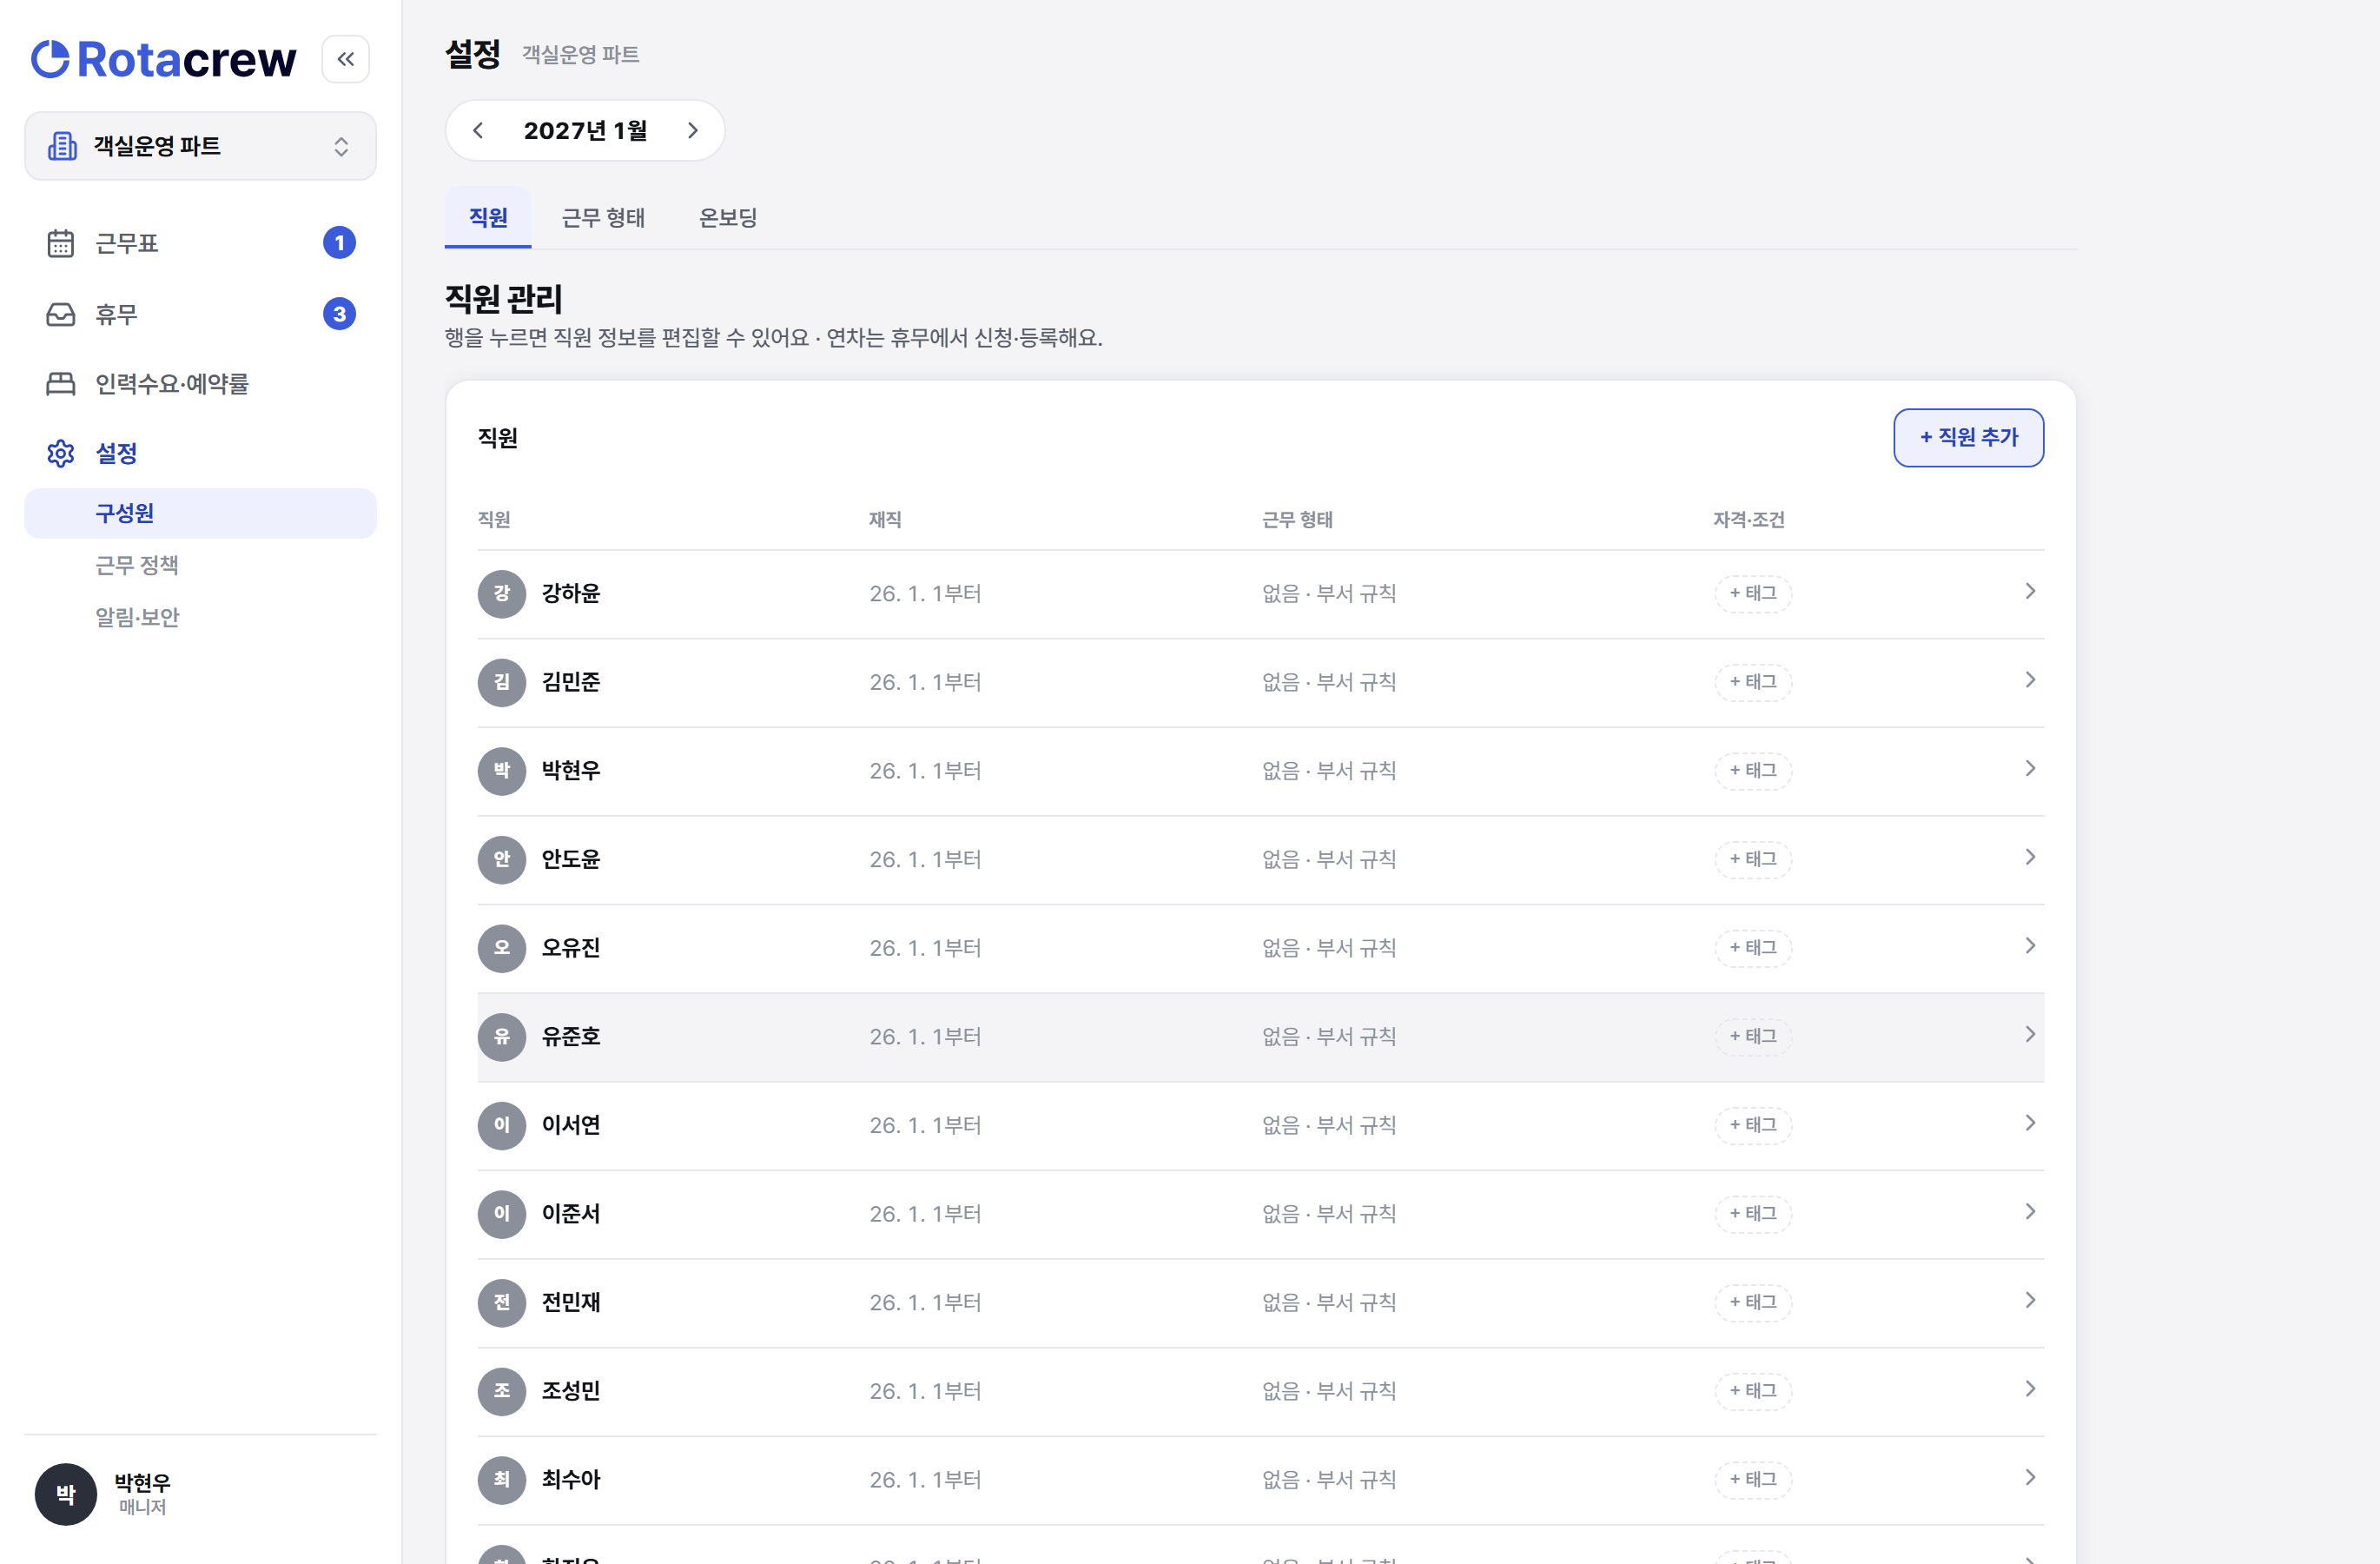Screen dimensions: 2380x1564
Task: Click the 설정 gear menu item
Action: tap(200, 453)
